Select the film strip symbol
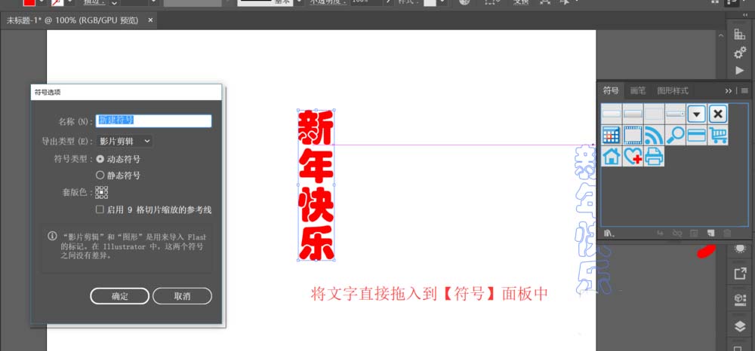755x351 pixels. click(x=633, y=135)
